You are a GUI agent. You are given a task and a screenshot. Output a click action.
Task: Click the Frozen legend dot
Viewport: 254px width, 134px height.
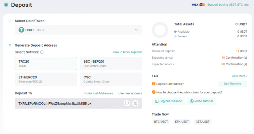pyautogui.click(x=175, y=36)
